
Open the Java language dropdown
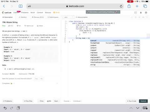(68, 17)
